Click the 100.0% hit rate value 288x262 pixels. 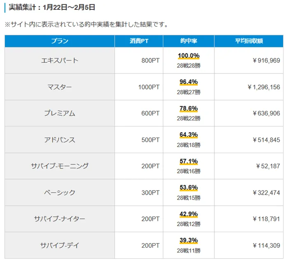pyautogui.click(x=189, y=56)
